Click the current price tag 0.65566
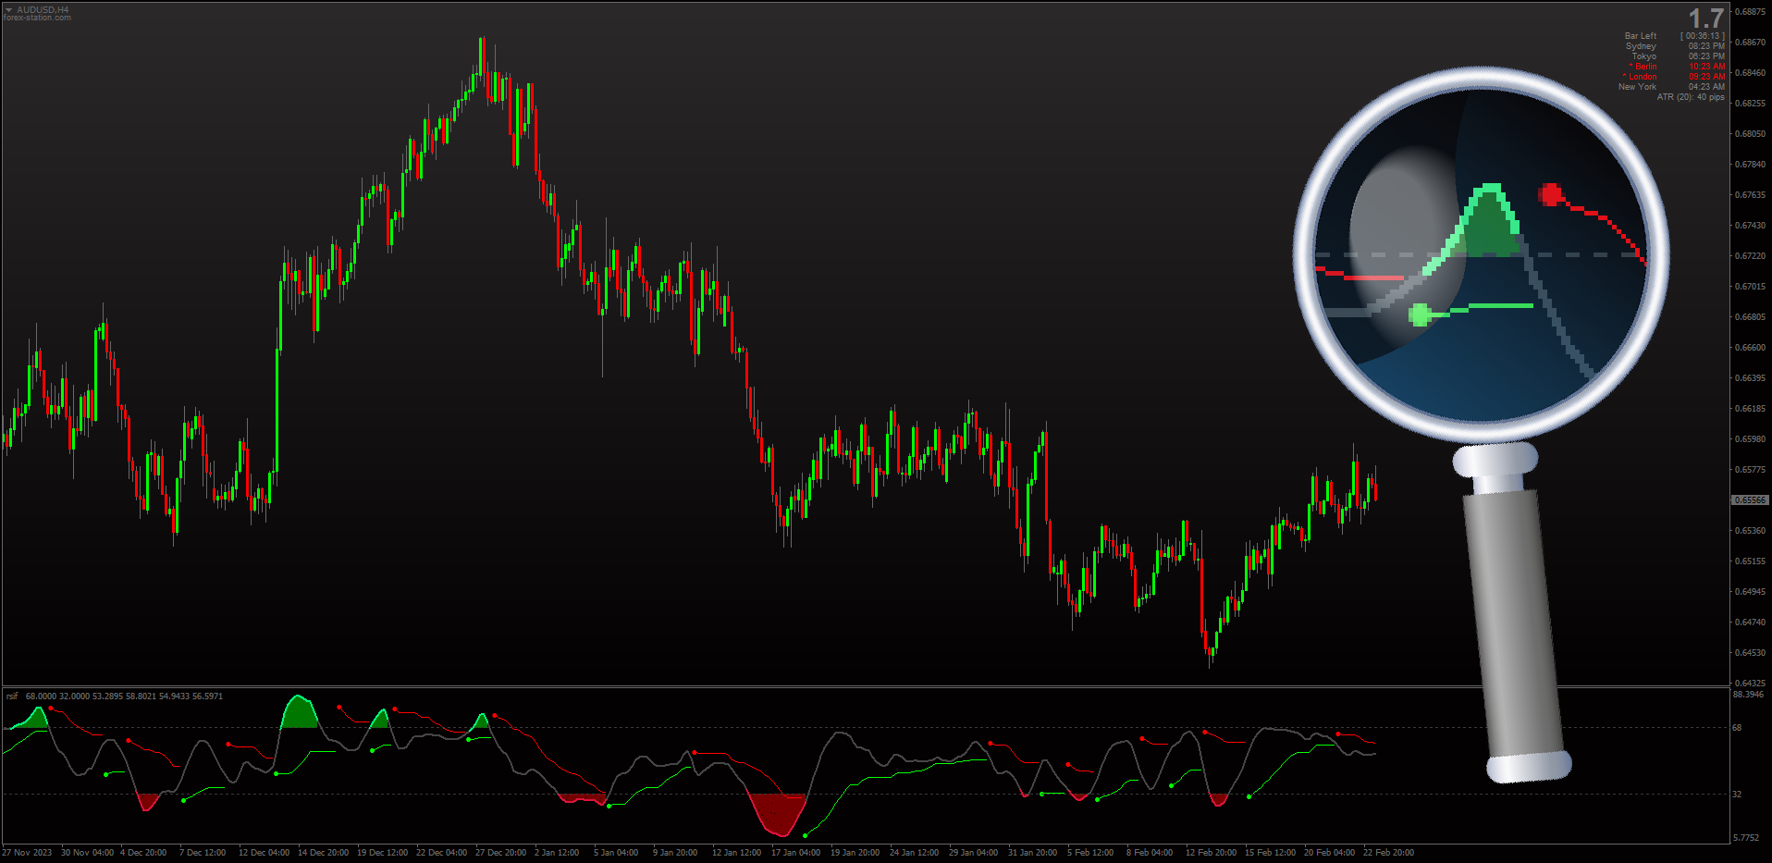Screen dimensions: 1772x863 pyautogui.click(x=1750, y=500)
